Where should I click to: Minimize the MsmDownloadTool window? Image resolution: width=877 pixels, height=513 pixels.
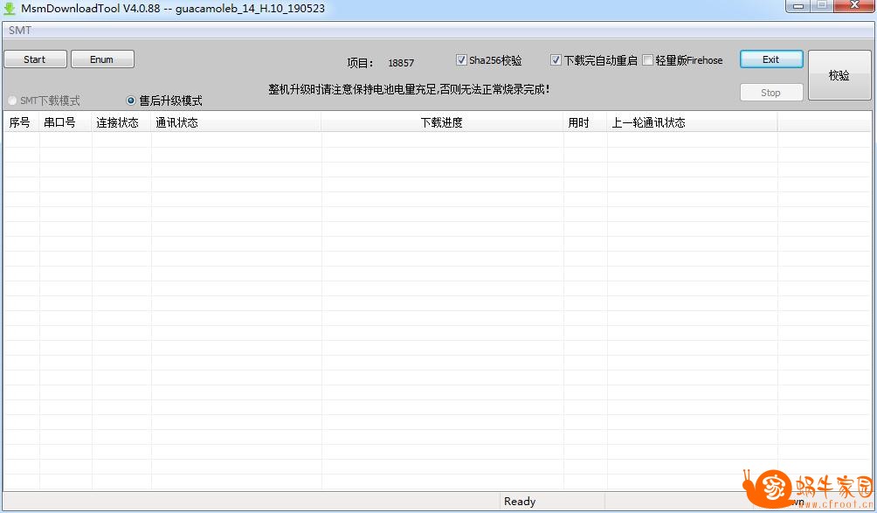pos(798,5)
